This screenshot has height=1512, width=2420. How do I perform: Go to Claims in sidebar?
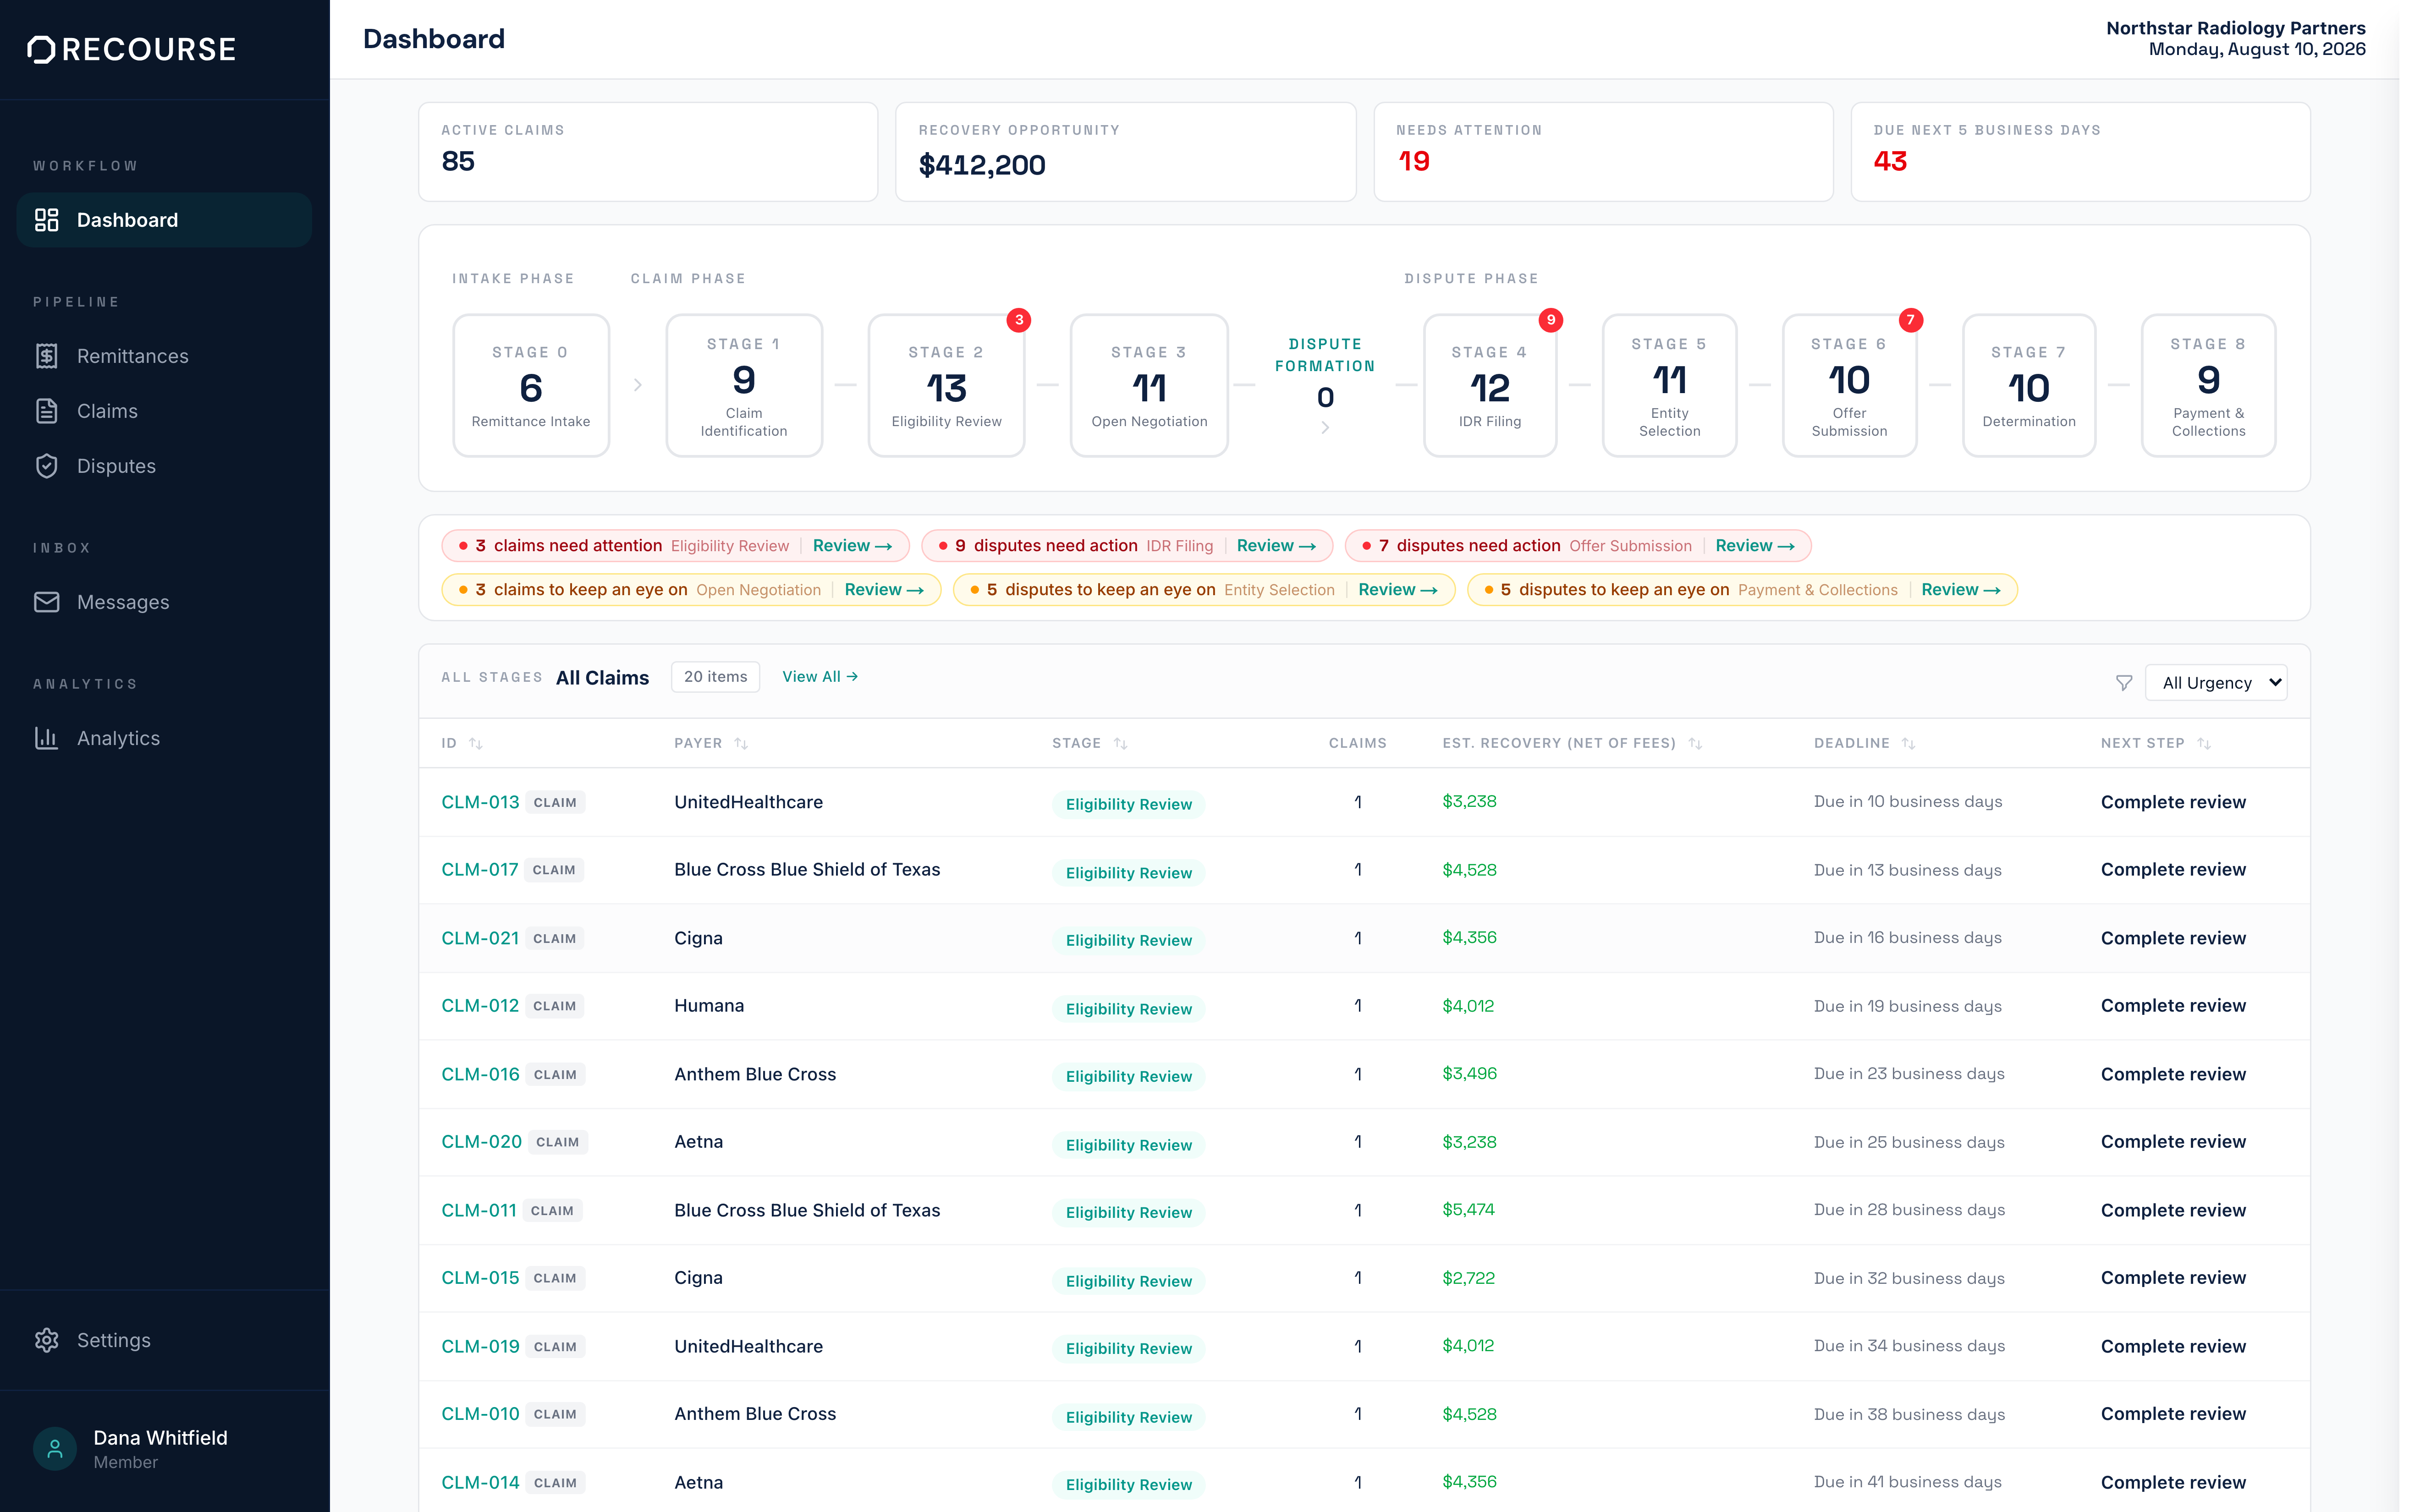coord(164,411)
